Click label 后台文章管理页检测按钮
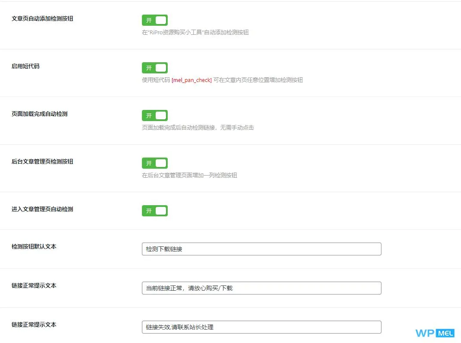Image resolution: width=461 pixels, height=343 pixels. point(42,161)
